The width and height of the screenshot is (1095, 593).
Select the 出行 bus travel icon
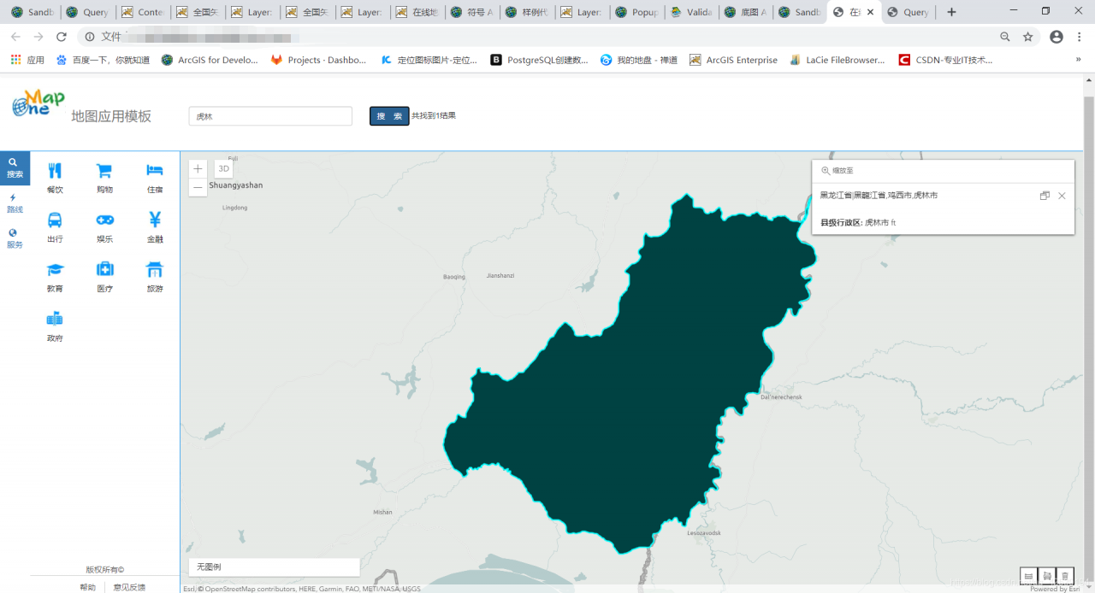(55, 220)
